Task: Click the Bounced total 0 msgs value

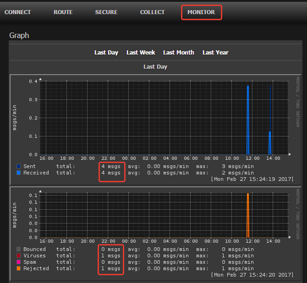Action: tap(111, 249)
